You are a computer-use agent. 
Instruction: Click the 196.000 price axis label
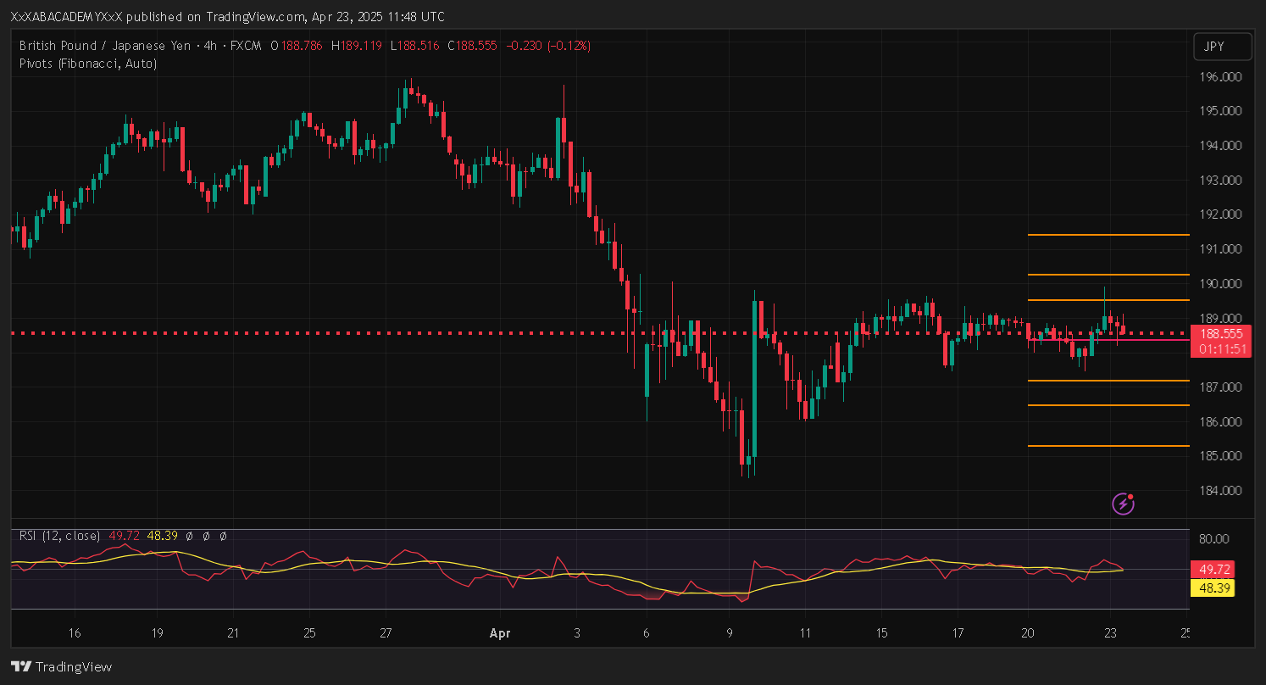1221,77
